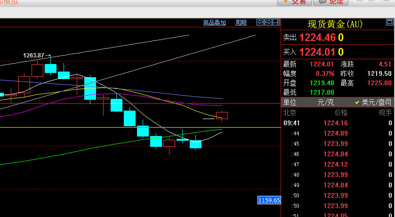This screenshot has height=217, width=395.
Task: Click the 价格 column header
Action: [x=340, y=113]
